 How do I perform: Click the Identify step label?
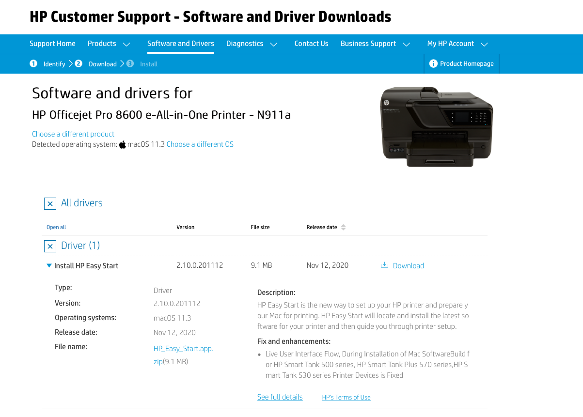tap(54, 64)
